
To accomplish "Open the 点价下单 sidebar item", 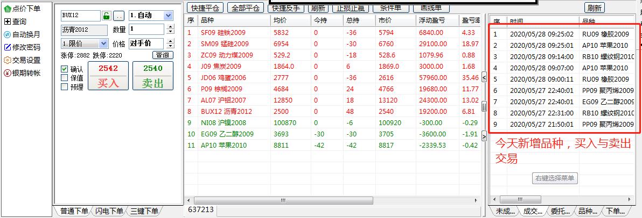I will pos(22,8).
